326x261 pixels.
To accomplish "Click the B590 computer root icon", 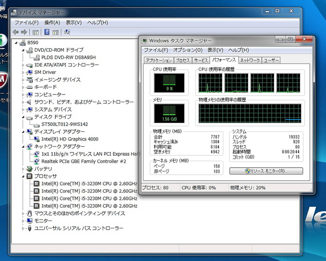I will 23,43.
